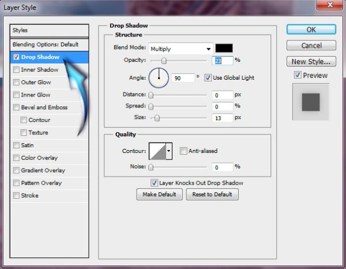
Task: Enable the Color Overlay checkbox
Action: tap(16, 158)
